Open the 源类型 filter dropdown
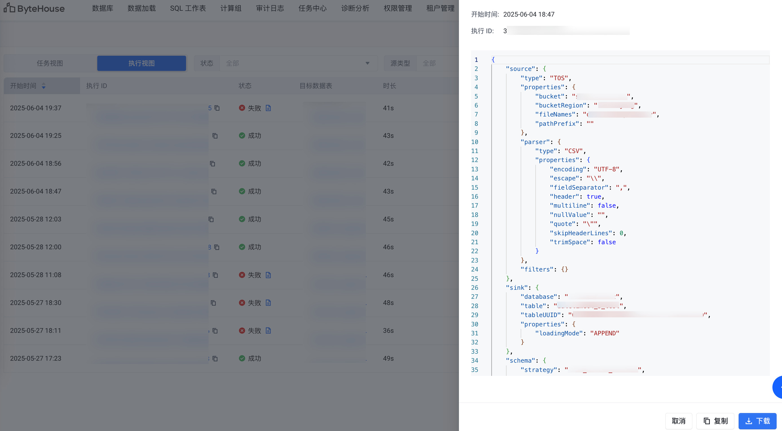The height and width of the screenshot is (431, 782). [437, 63]
